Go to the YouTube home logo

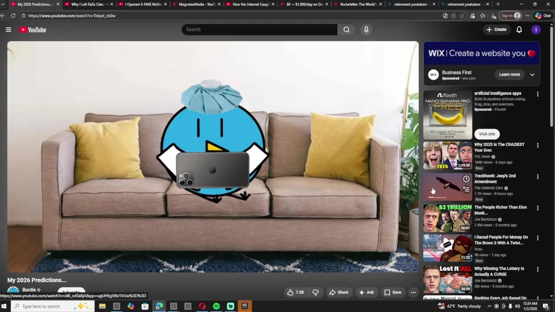[33, 29]
